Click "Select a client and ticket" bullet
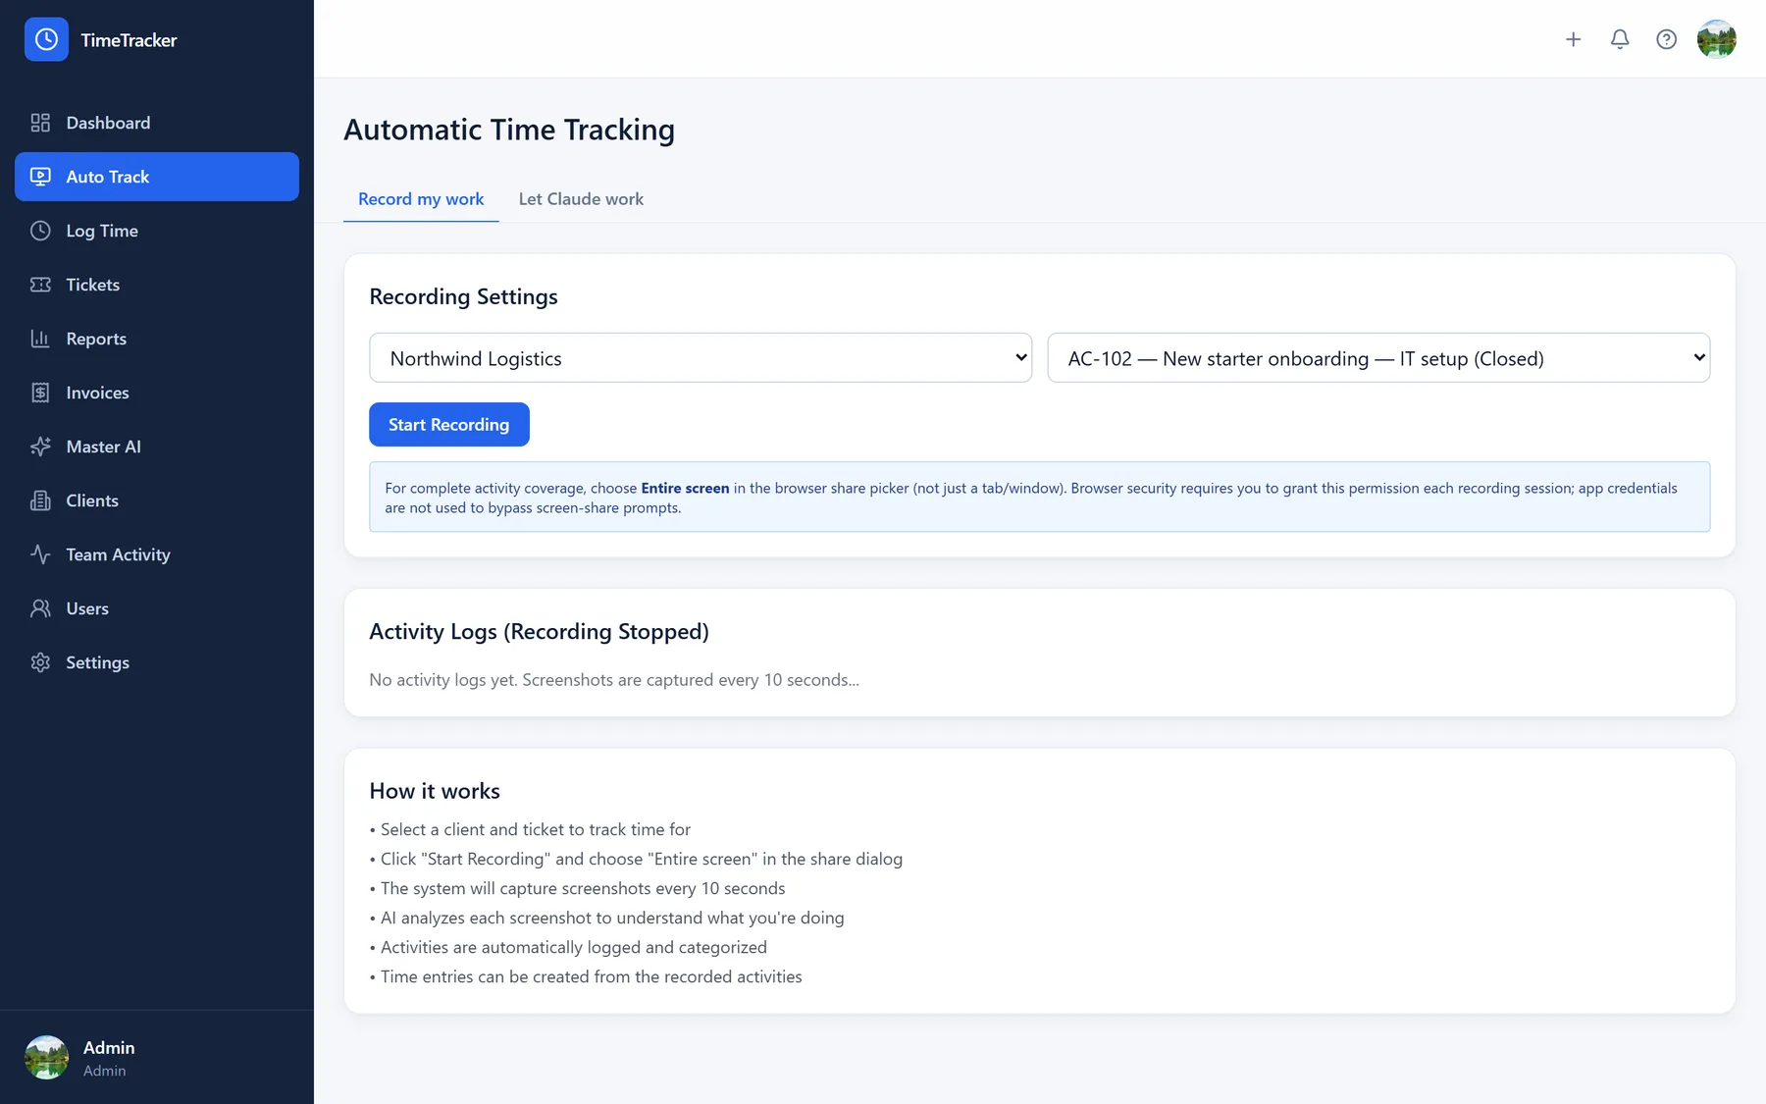This screenshot has height=1104, width=1766. click(x=530, y=830)
